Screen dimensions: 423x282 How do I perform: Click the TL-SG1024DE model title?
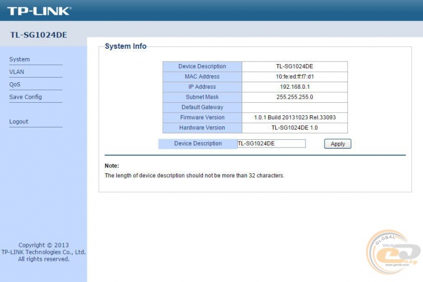click(39, 35)
